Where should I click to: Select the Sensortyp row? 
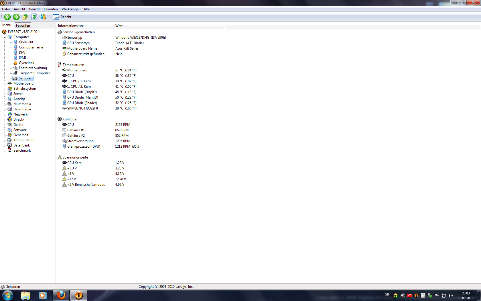[115, 38]
